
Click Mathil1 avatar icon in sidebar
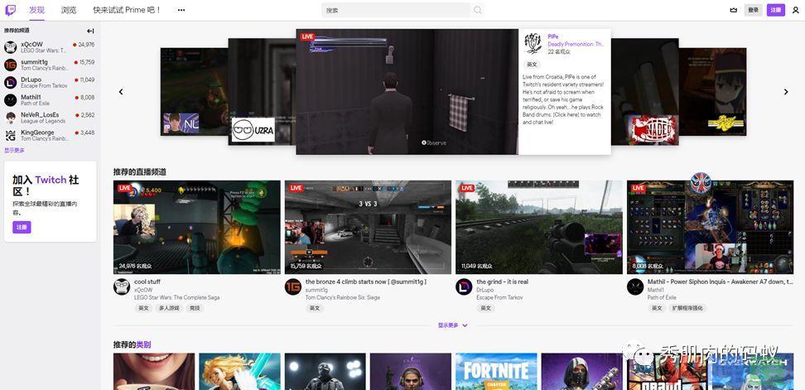coord(10,99)
